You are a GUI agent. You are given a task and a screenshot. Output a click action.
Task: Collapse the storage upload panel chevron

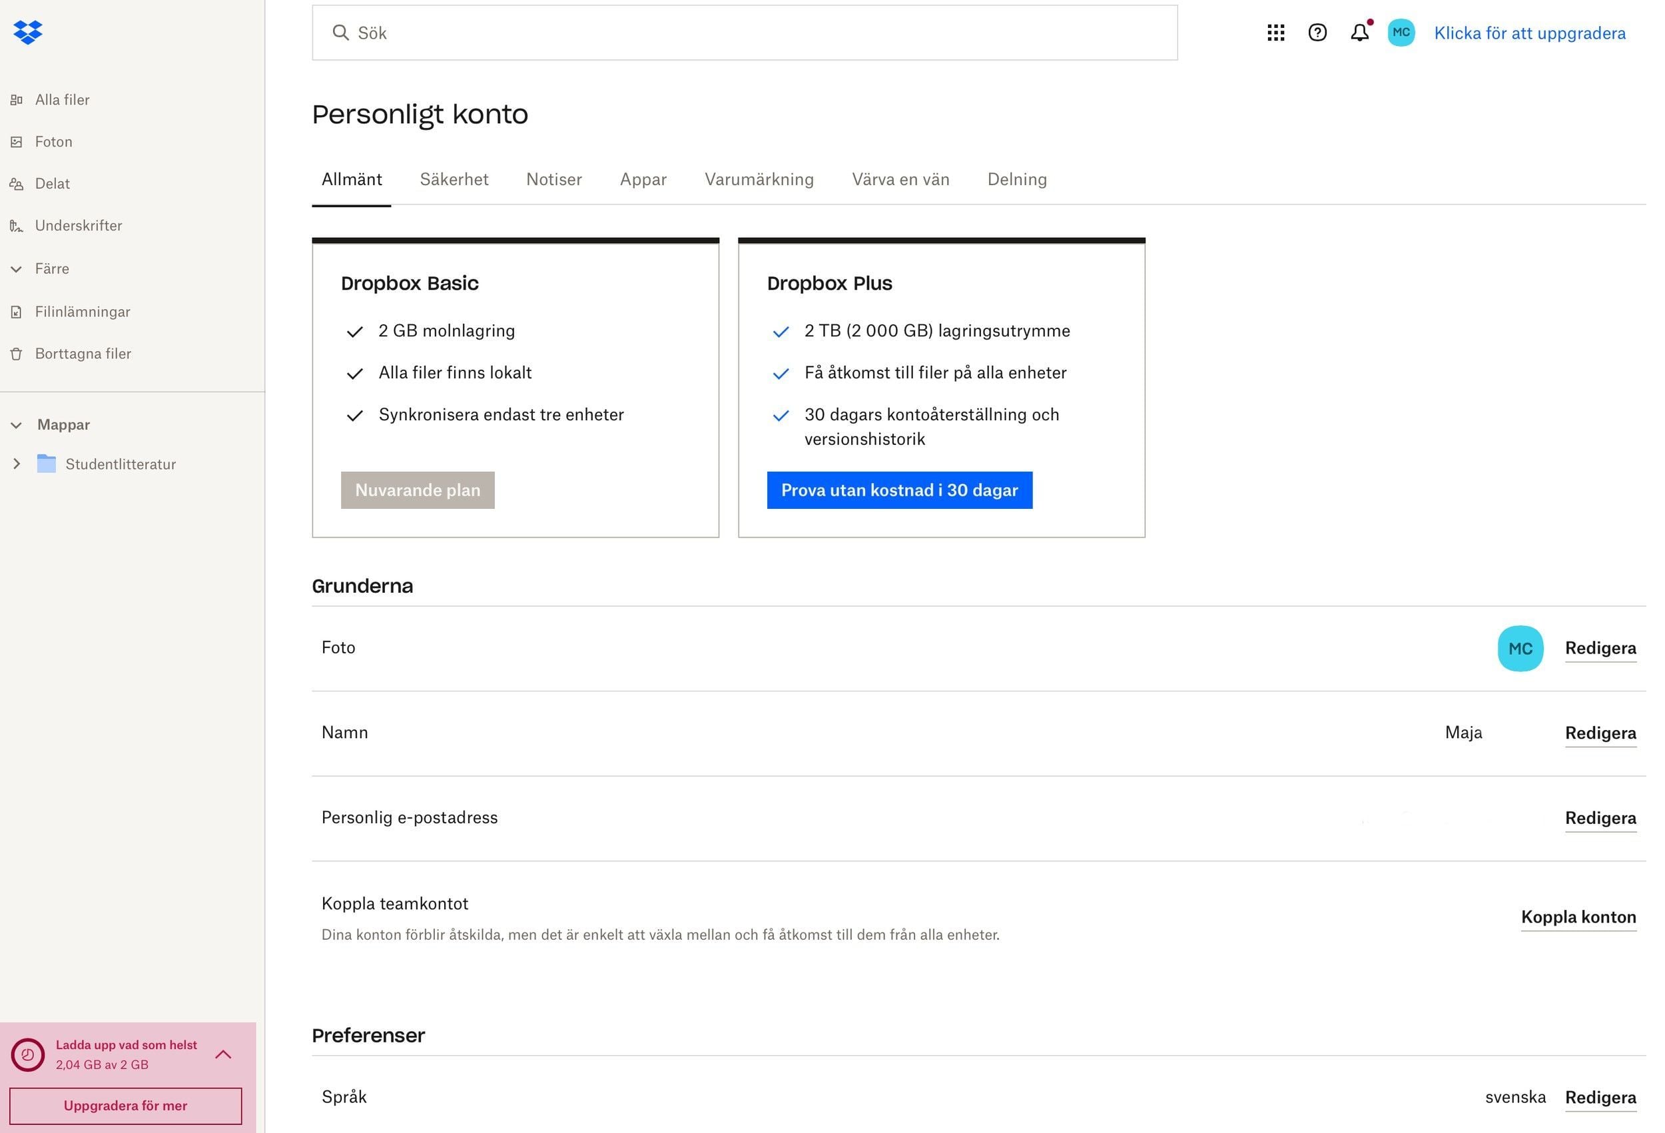pyautogui.click(x=223, y=1054)
